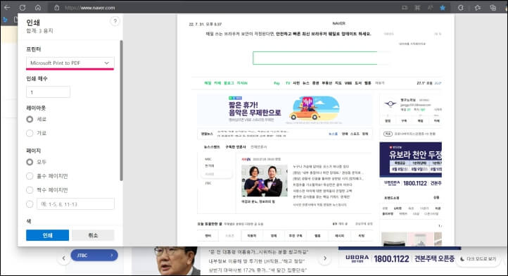Select 세로 portrait layout
The height and width of the screenshot is (276, 508).
pyautogui.click(x=30, y=120)
